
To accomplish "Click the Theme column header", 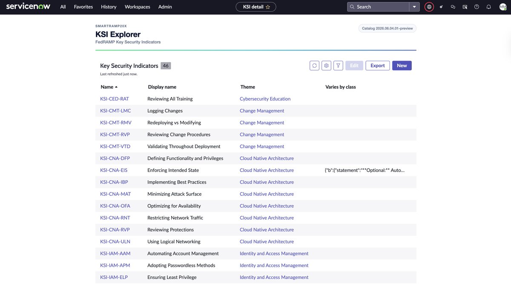I will click(x=248, y=87).
